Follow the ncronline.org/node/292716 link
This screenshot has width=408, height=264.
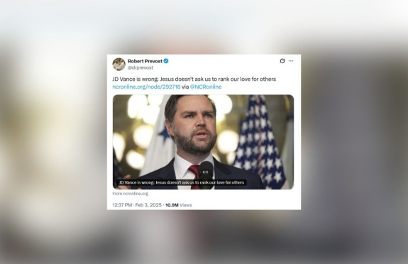pyautogui.click(x=146, y=87)
